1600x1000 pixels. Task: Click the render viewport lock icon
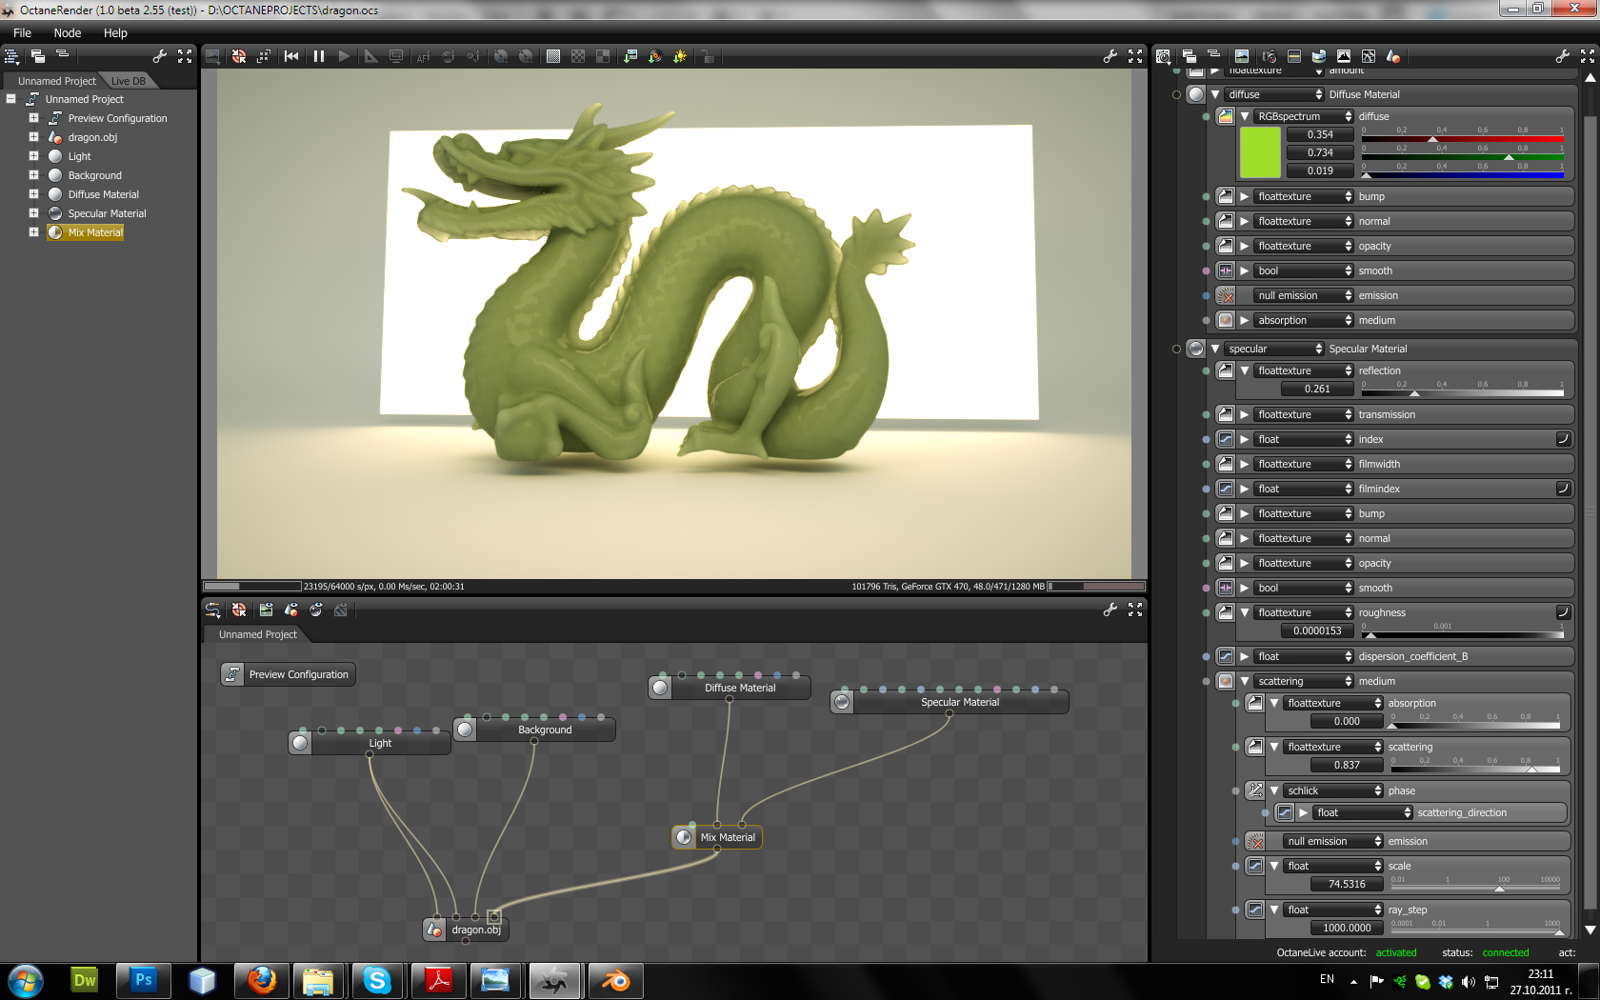point(708,56)
